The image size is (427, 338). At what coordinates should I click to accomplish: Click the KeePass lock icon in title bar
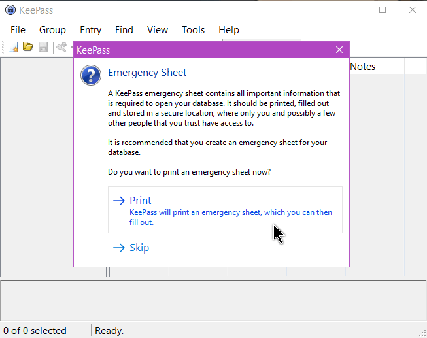[x=10, y=10]
